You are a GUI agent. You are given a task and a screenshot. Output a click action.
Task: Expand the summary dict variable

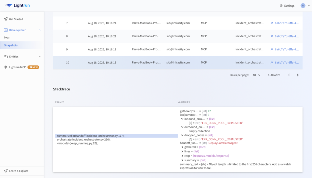pyautogui.click(x=182, y=160)
